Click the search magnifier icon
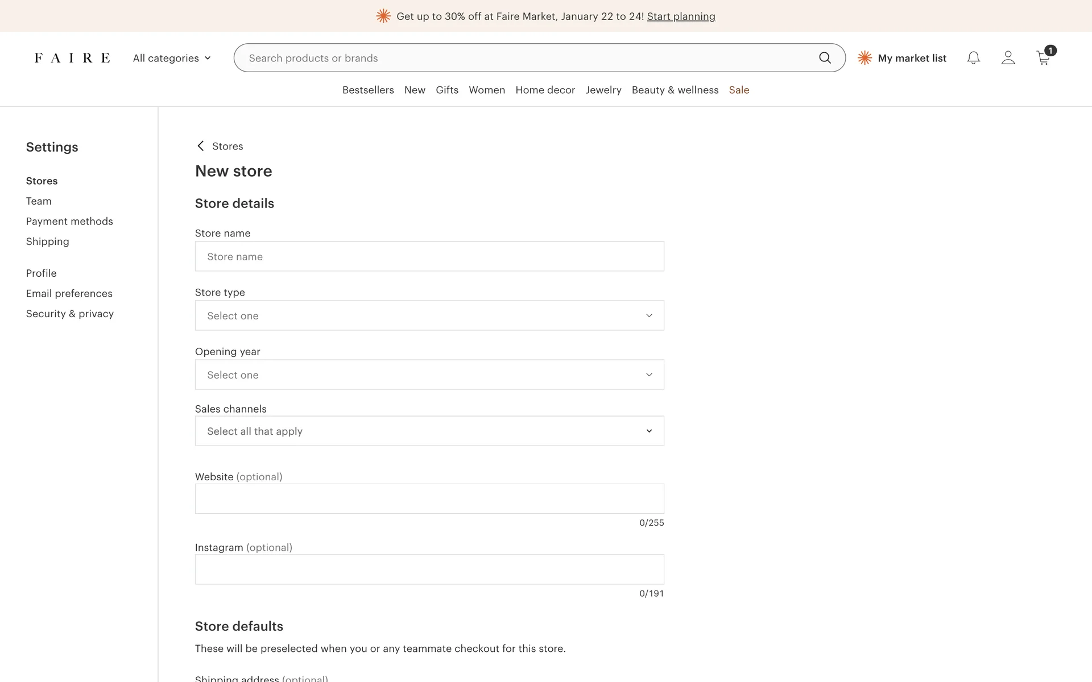 (825, 58)
